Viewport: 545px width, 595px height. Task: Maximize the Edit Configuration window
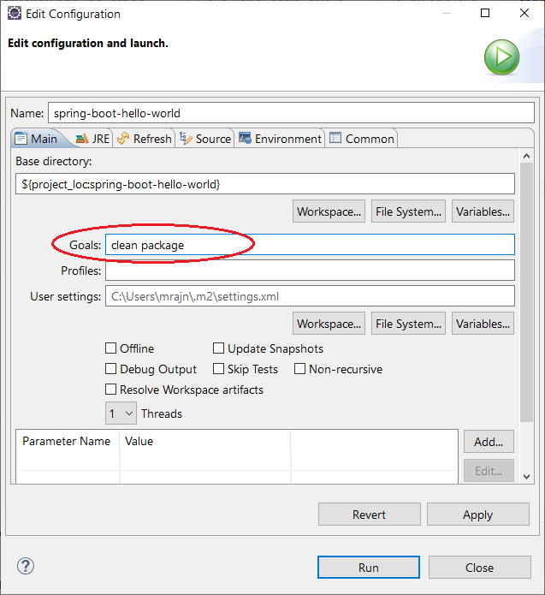[485, 14]
